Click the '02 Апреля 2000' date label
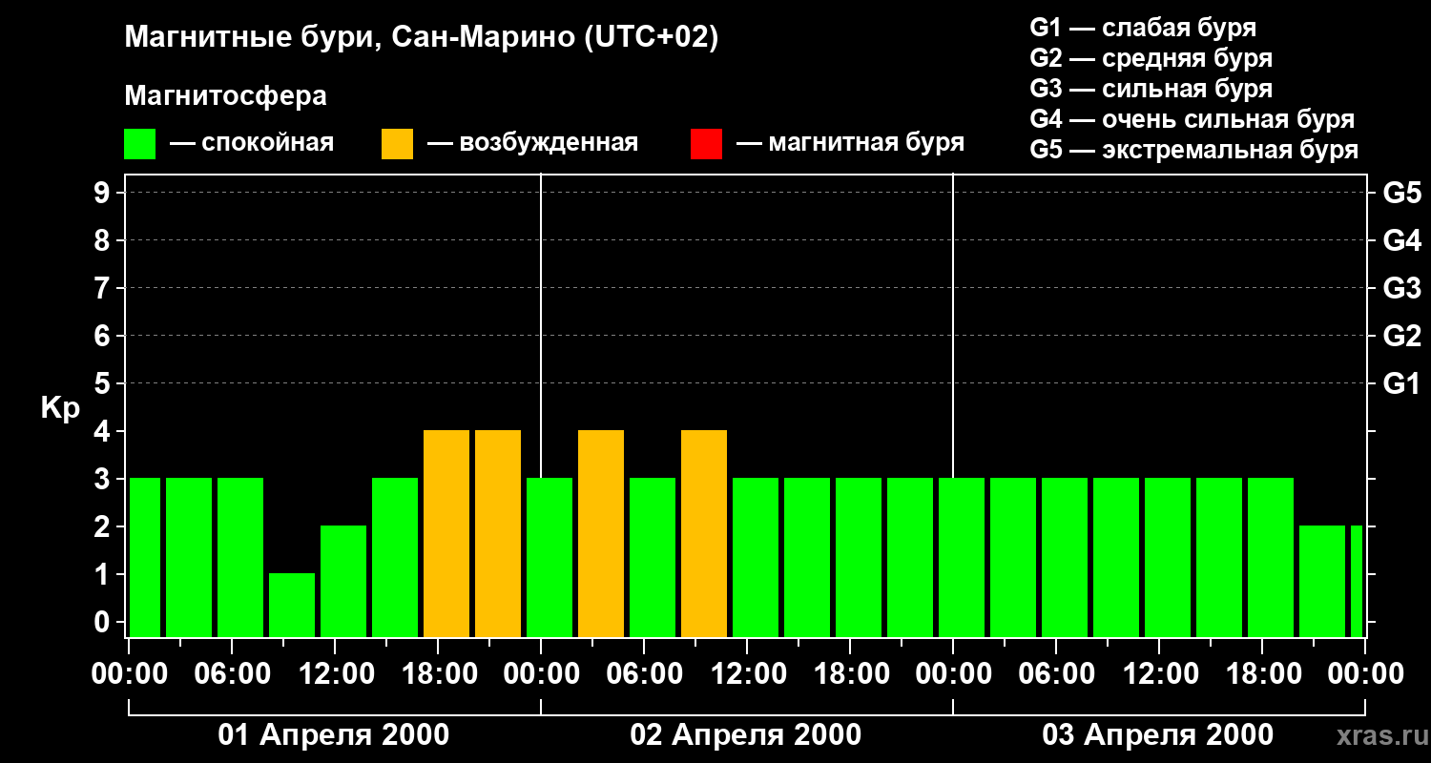The image size is (1431, 763). [x=746, y=735]
